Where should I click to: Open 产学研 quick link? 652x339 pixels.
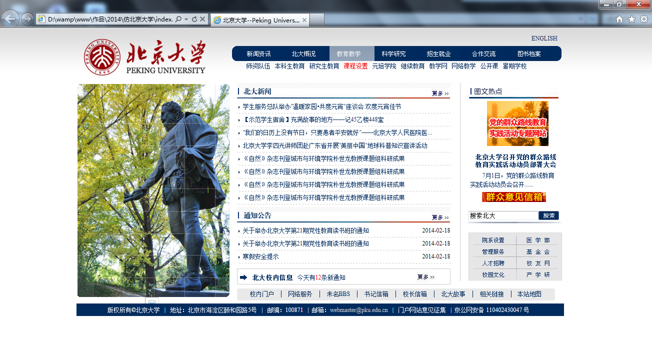pyautogui.click(x=538, y=274)
